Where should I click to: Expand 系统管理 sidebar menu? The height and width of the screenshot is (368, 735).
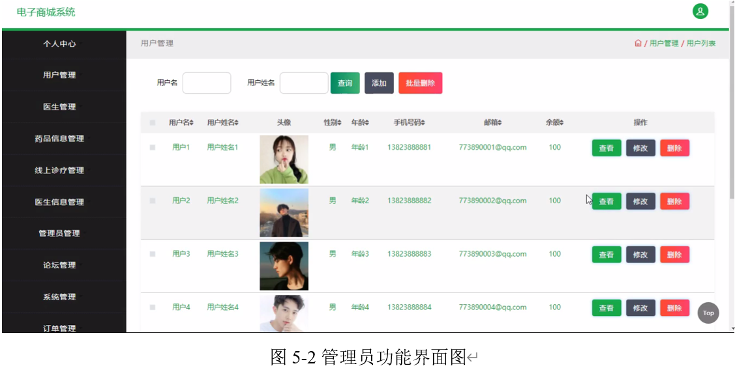[x=64, y=297]
